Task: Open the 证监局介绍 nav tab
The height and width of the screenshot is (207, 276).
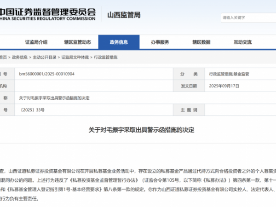Action: point(36,42)
